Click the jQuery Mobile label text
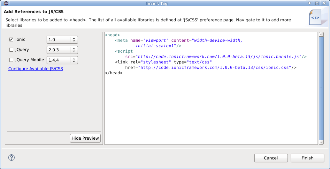 [29, 60]
